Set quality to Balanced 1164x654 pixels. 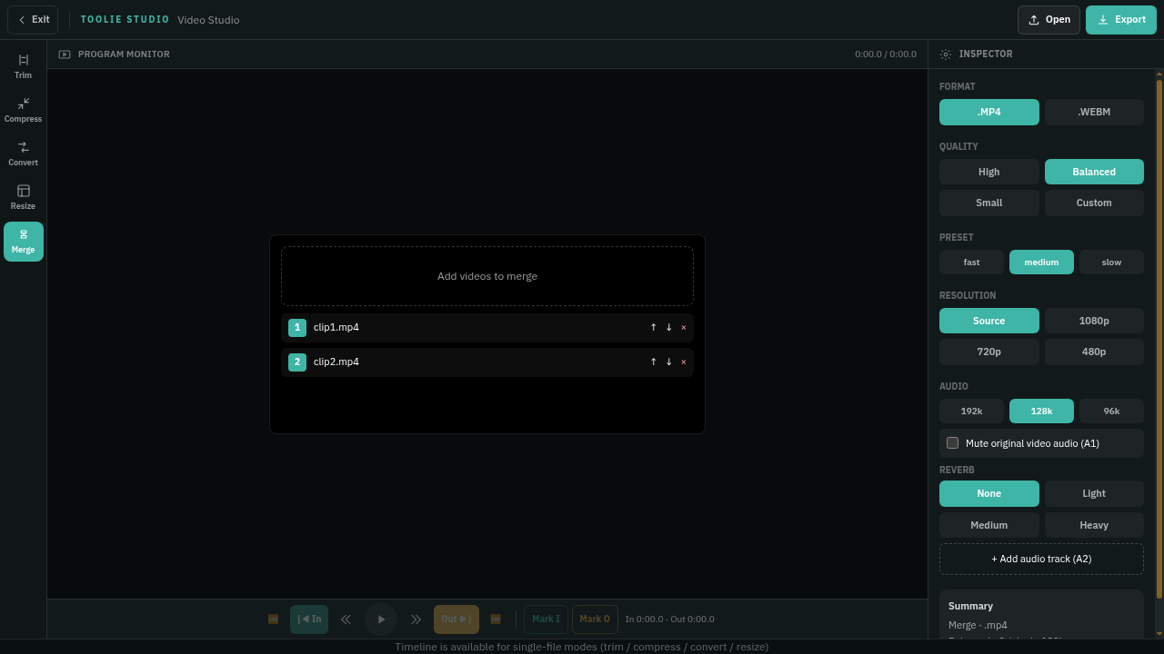tap(1094, 172)
